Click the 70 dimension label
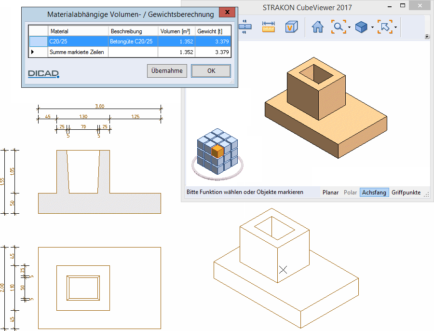Viewport: 434px width, 331px height. pos(83,127)
